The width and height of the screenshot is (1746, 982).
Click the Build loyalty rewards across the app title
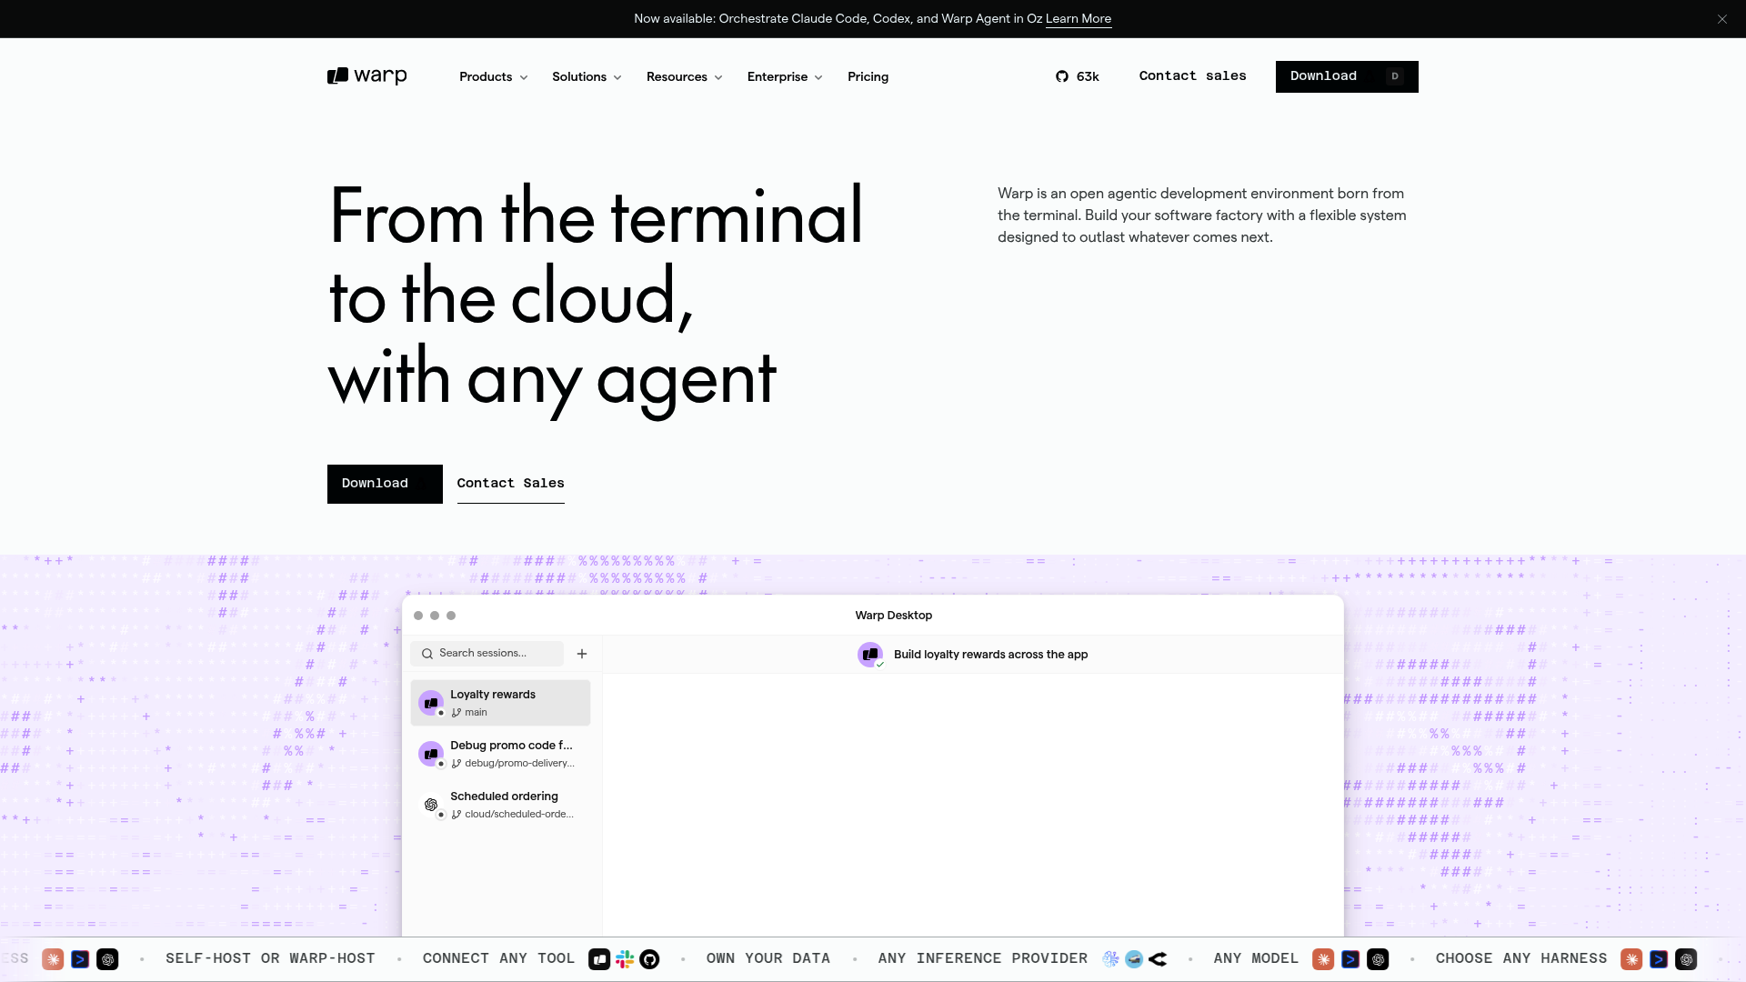point(990,655)
